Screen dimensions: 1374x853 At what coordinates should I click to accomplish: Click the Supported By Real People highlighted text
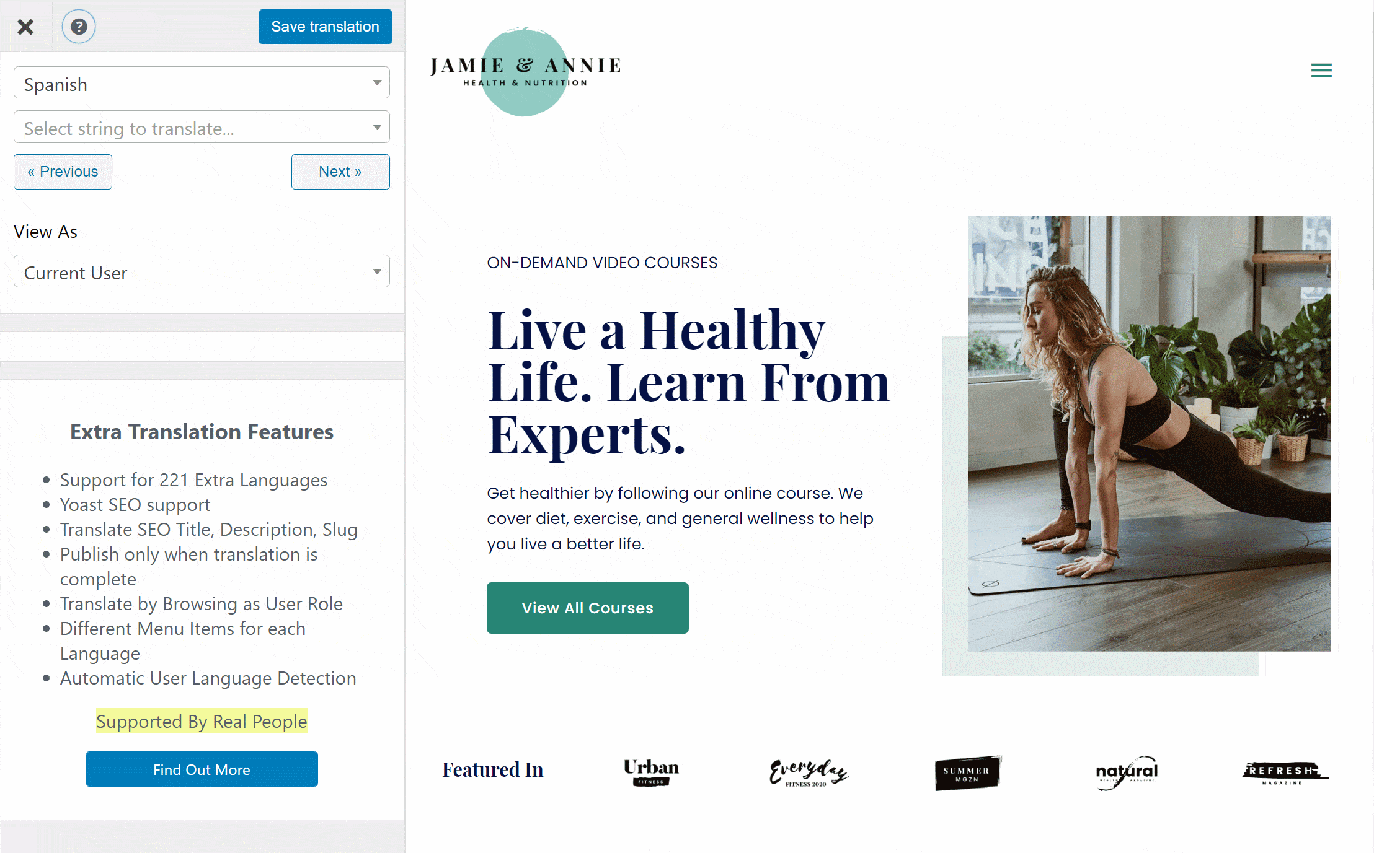point(202,720)
